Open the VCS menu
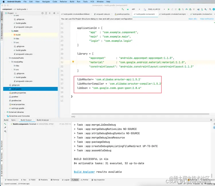Image resolution: width=215 pixels, height=186 pixels. point(92,1)
